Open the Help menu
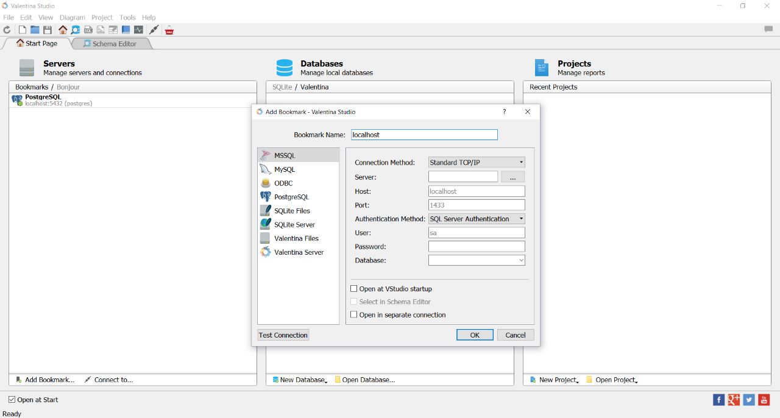 pos(149,18)
